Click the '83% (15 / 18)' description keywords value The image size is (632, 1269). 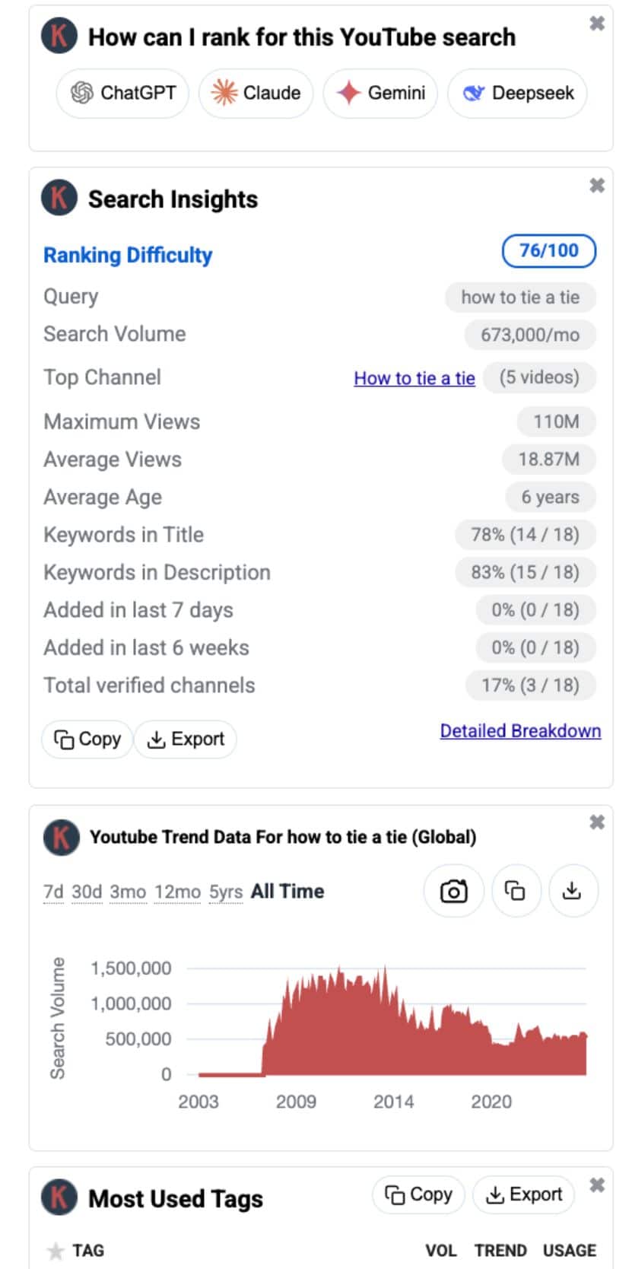coord(526,572)
